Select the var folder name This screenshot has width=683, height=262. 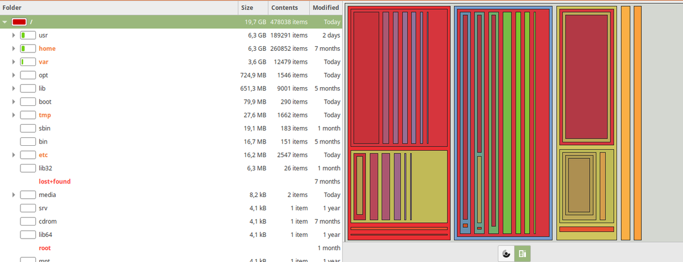(x=43, y=62)
